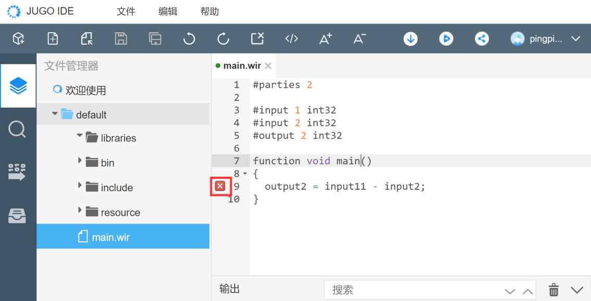
Task: Click the blue run play button
Action: tap(446, 38)
